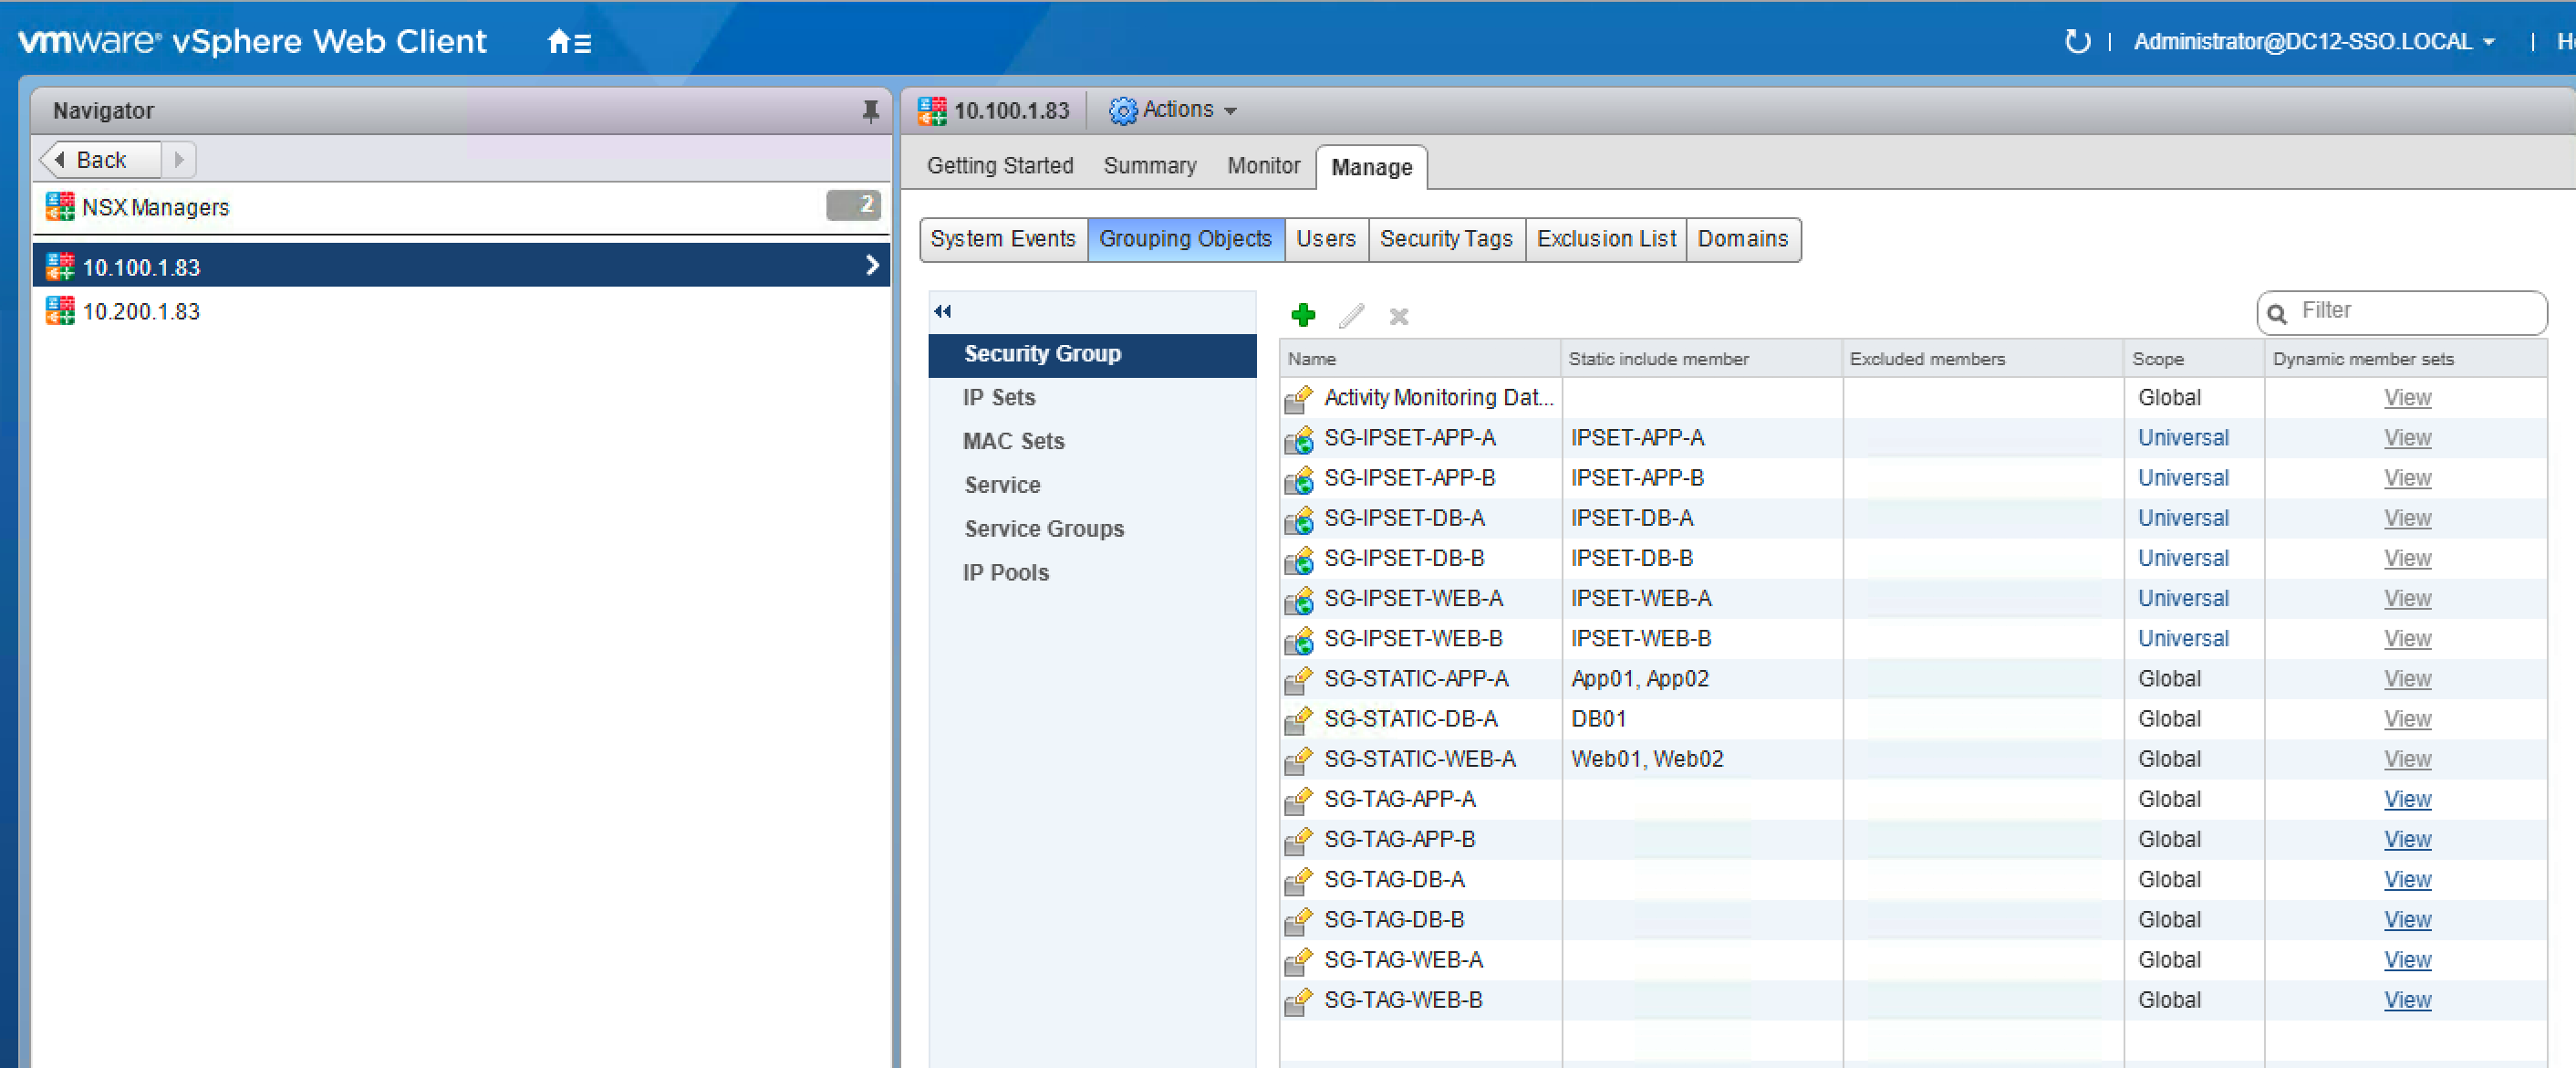Click the green plus add security group icon

(x=1302, y=315)
